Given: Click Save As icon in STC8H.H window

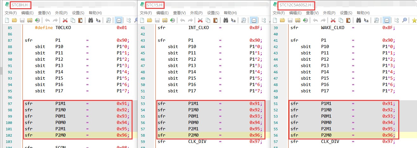Looking at the screenshot, I should pyautogui.click(x=30, y=20).
